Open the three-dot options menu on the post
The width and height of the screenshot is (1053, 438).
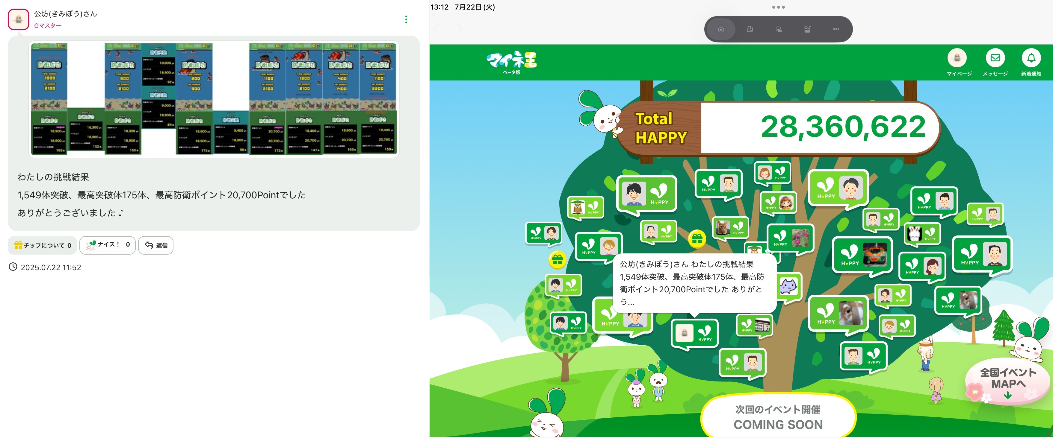(x=406, y=19)
